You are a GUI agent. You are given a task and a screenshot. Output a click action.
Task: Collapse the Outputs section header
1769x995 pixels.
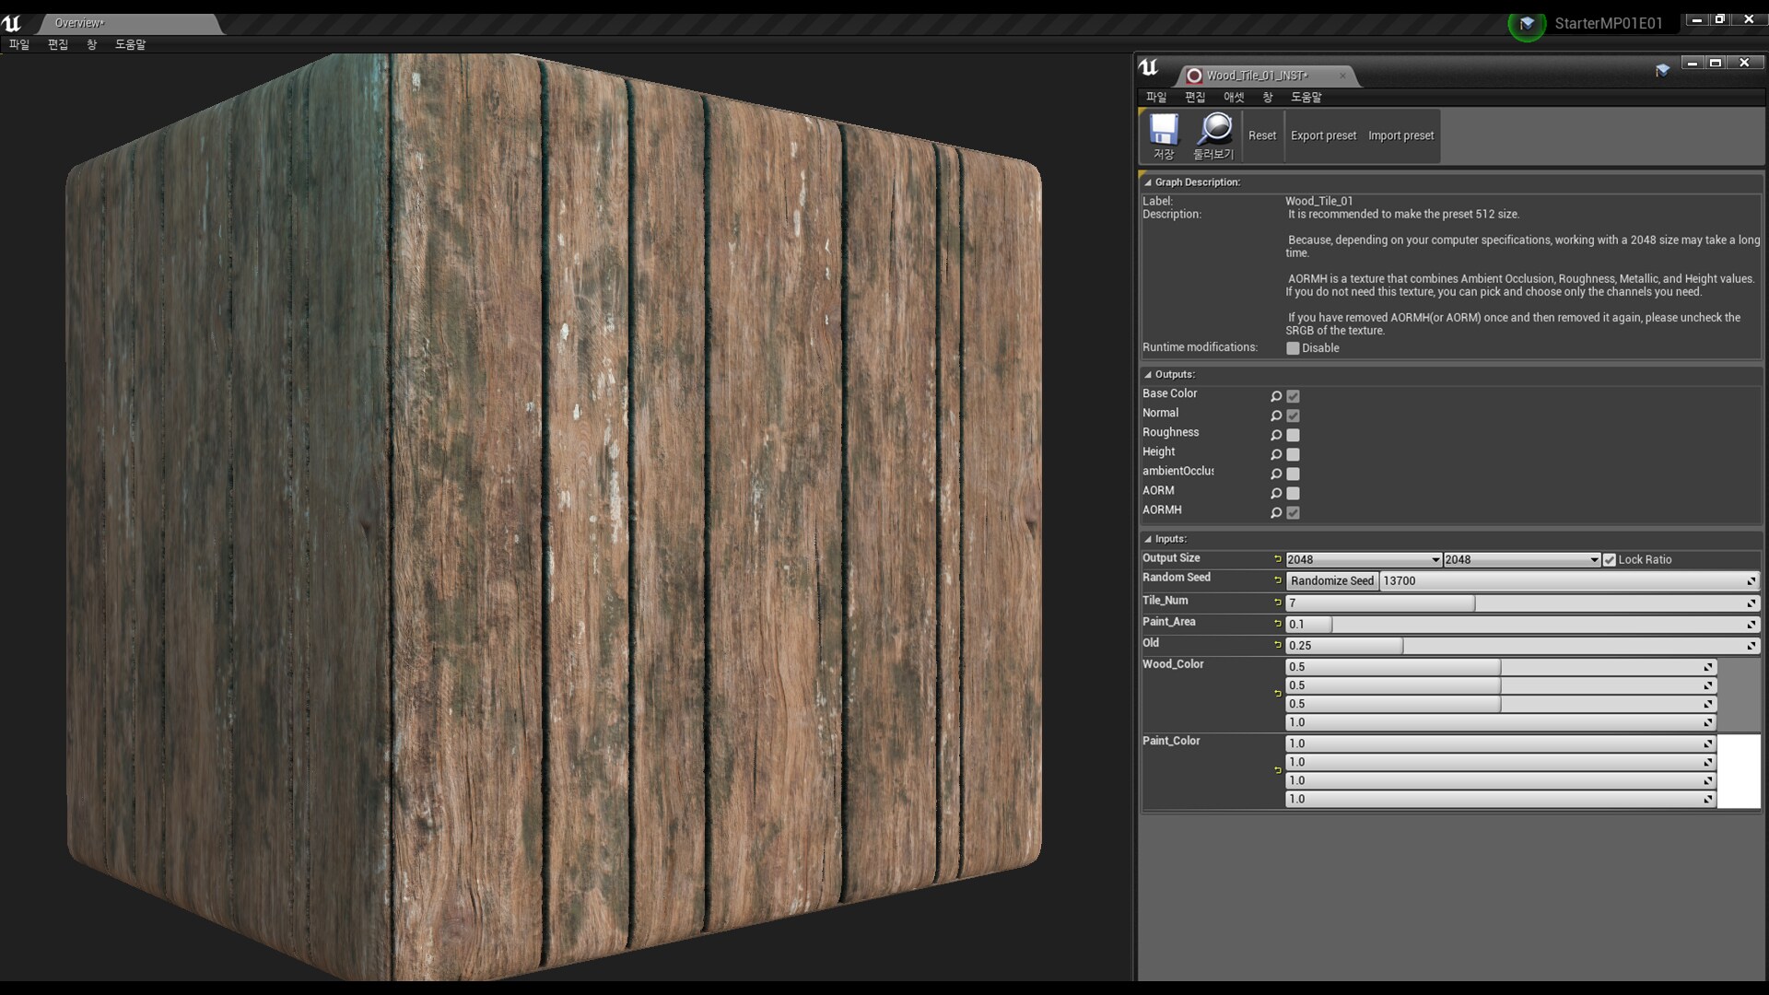[x=1149, y=374]
